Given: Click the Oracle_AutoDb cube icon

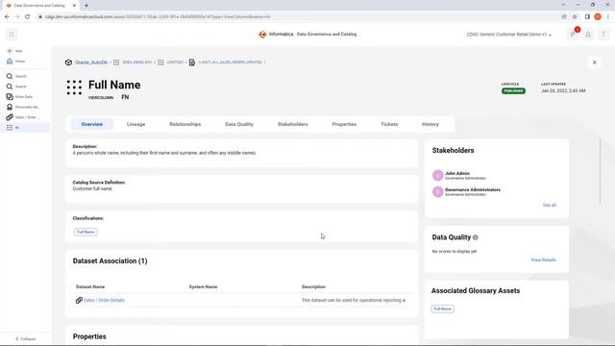Looking at the screenshot, I should tap(68, 62).
